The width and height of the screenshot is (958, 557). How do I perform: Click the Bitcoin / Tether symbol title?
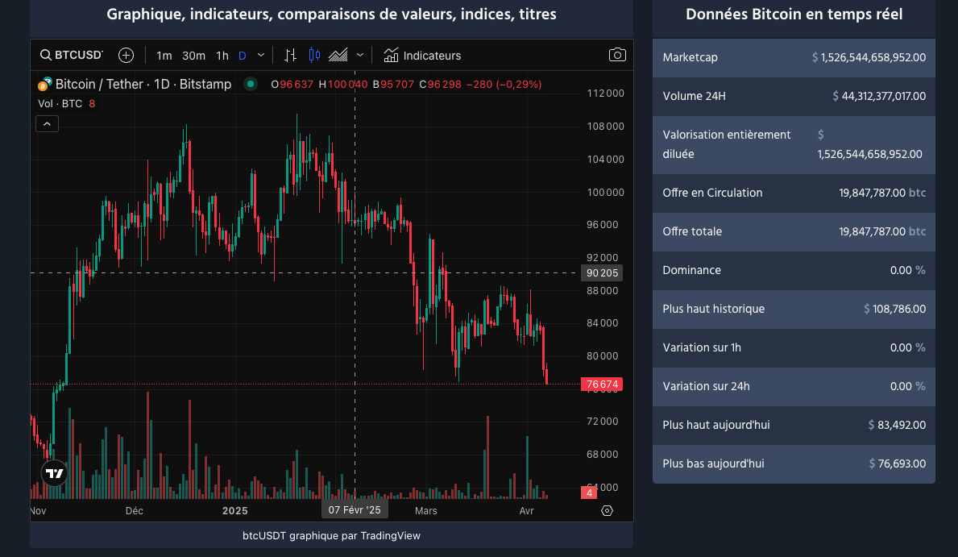click(143, 85)
